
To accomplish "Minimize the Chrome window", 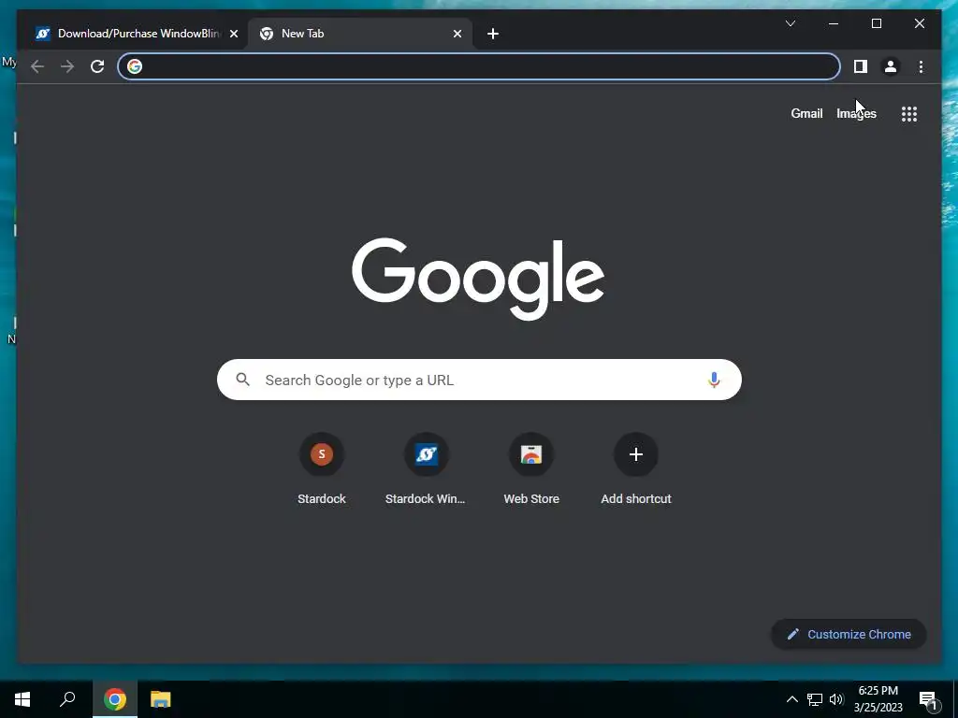I will [834, 23].
